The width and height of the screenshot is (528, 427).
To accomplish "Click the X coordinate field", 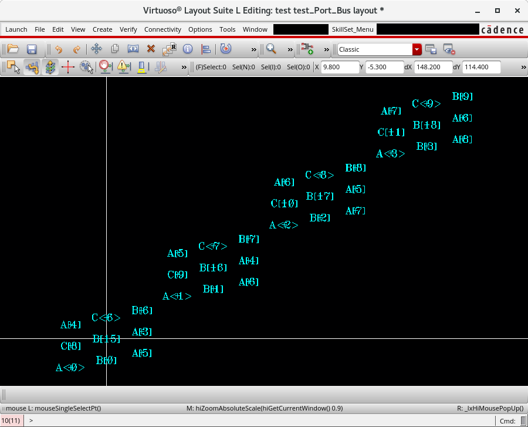I will coord(340,67).
